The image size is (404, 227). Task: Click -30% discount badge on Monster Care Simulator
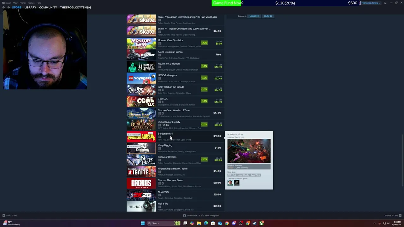pyautogui.click(x=204, y=43)
